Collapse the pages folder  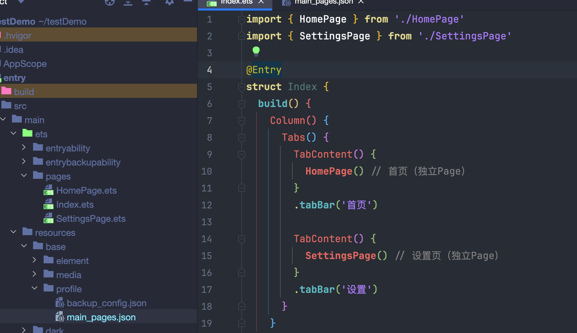pyautogui.click(x=24, y=176)
